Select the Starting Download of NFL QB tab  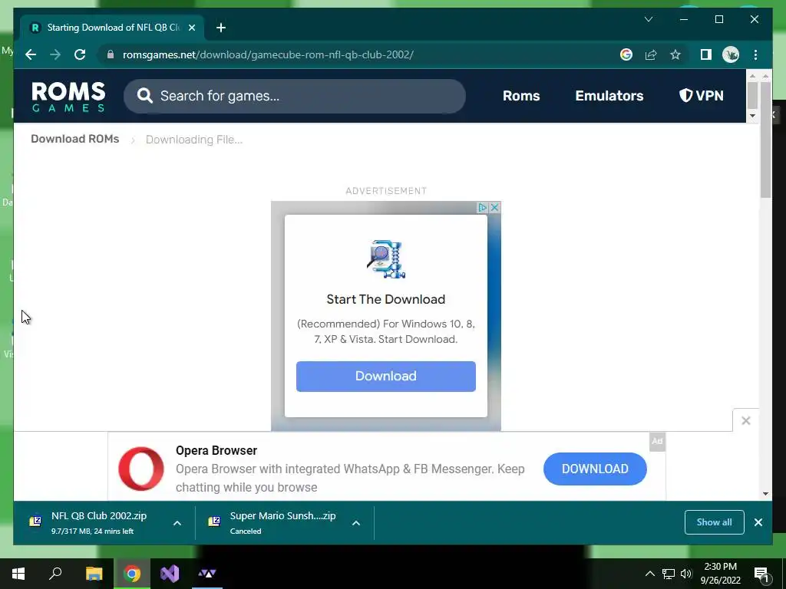pyautogui.click(x=112, y=28)
